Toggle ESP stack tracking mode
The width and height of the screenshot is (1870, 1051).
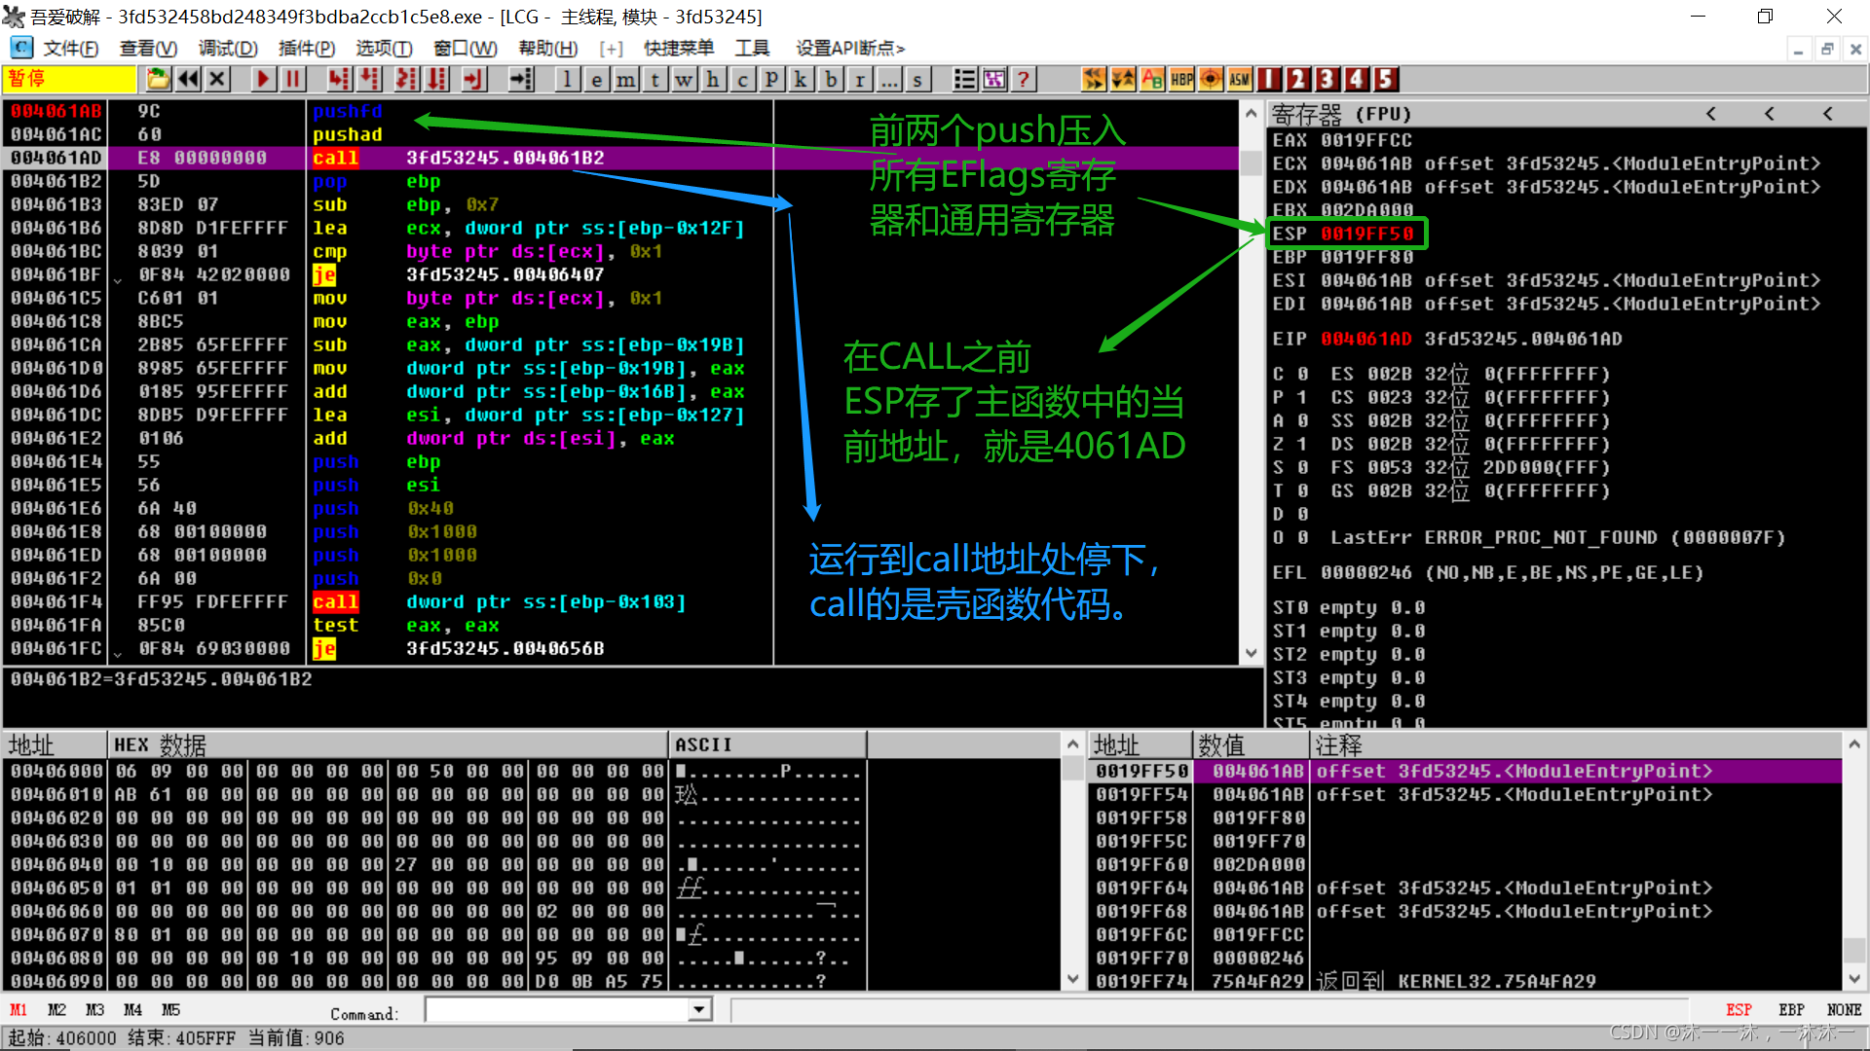1739,1010
